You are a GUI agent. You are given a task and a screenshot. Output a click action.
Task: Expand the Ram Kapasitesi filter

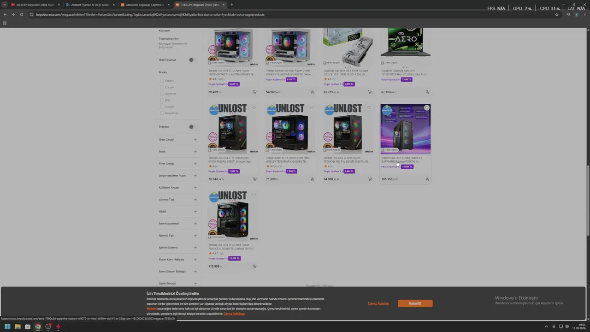coord(178,224)
